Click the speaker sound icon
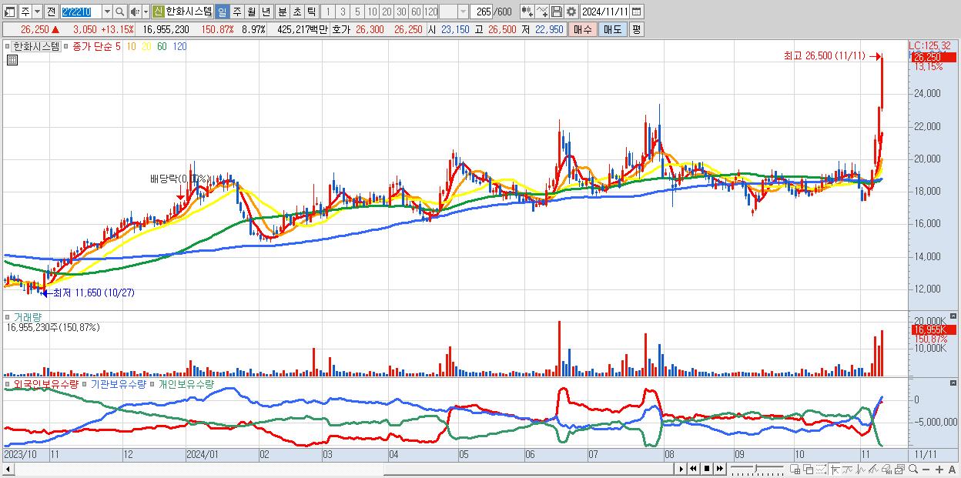This screenshot has height=478, width=961. point(135,12)
